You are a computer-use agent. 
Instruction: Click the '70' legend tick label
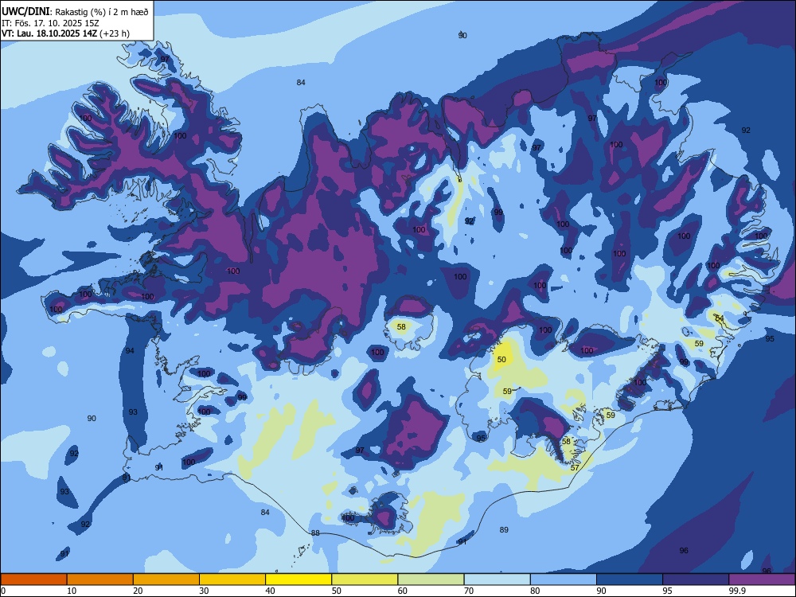click(469, 591)
